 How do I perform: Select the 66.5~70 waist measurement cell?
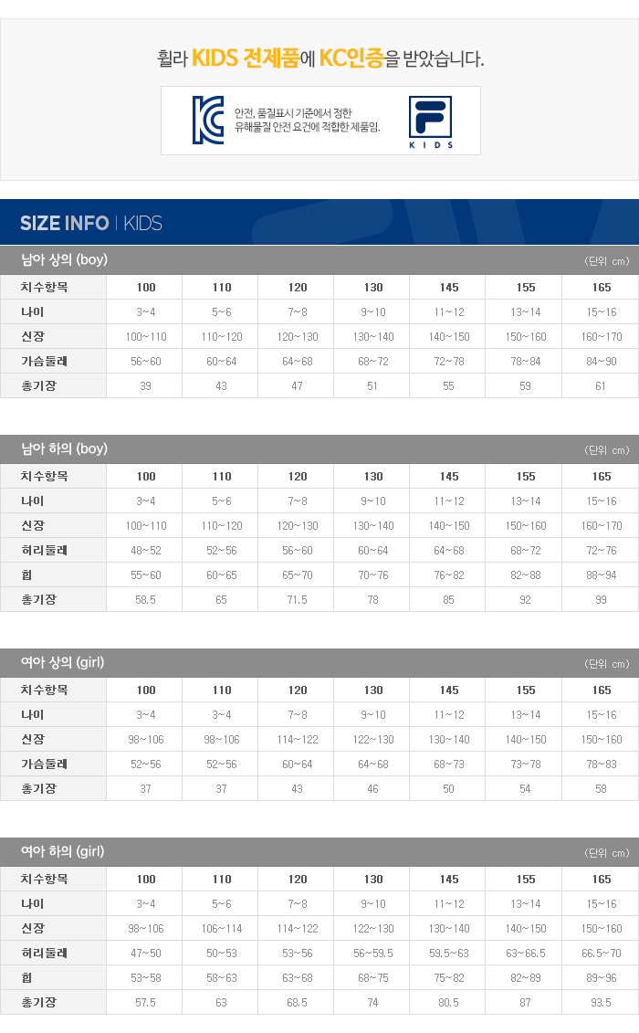point(601,954)
